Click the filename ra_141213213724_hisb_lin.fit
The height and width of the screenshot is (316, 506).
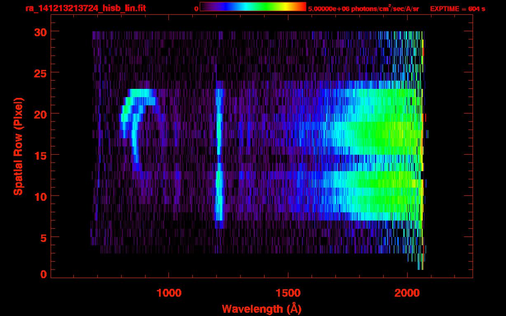click(85, 8)
